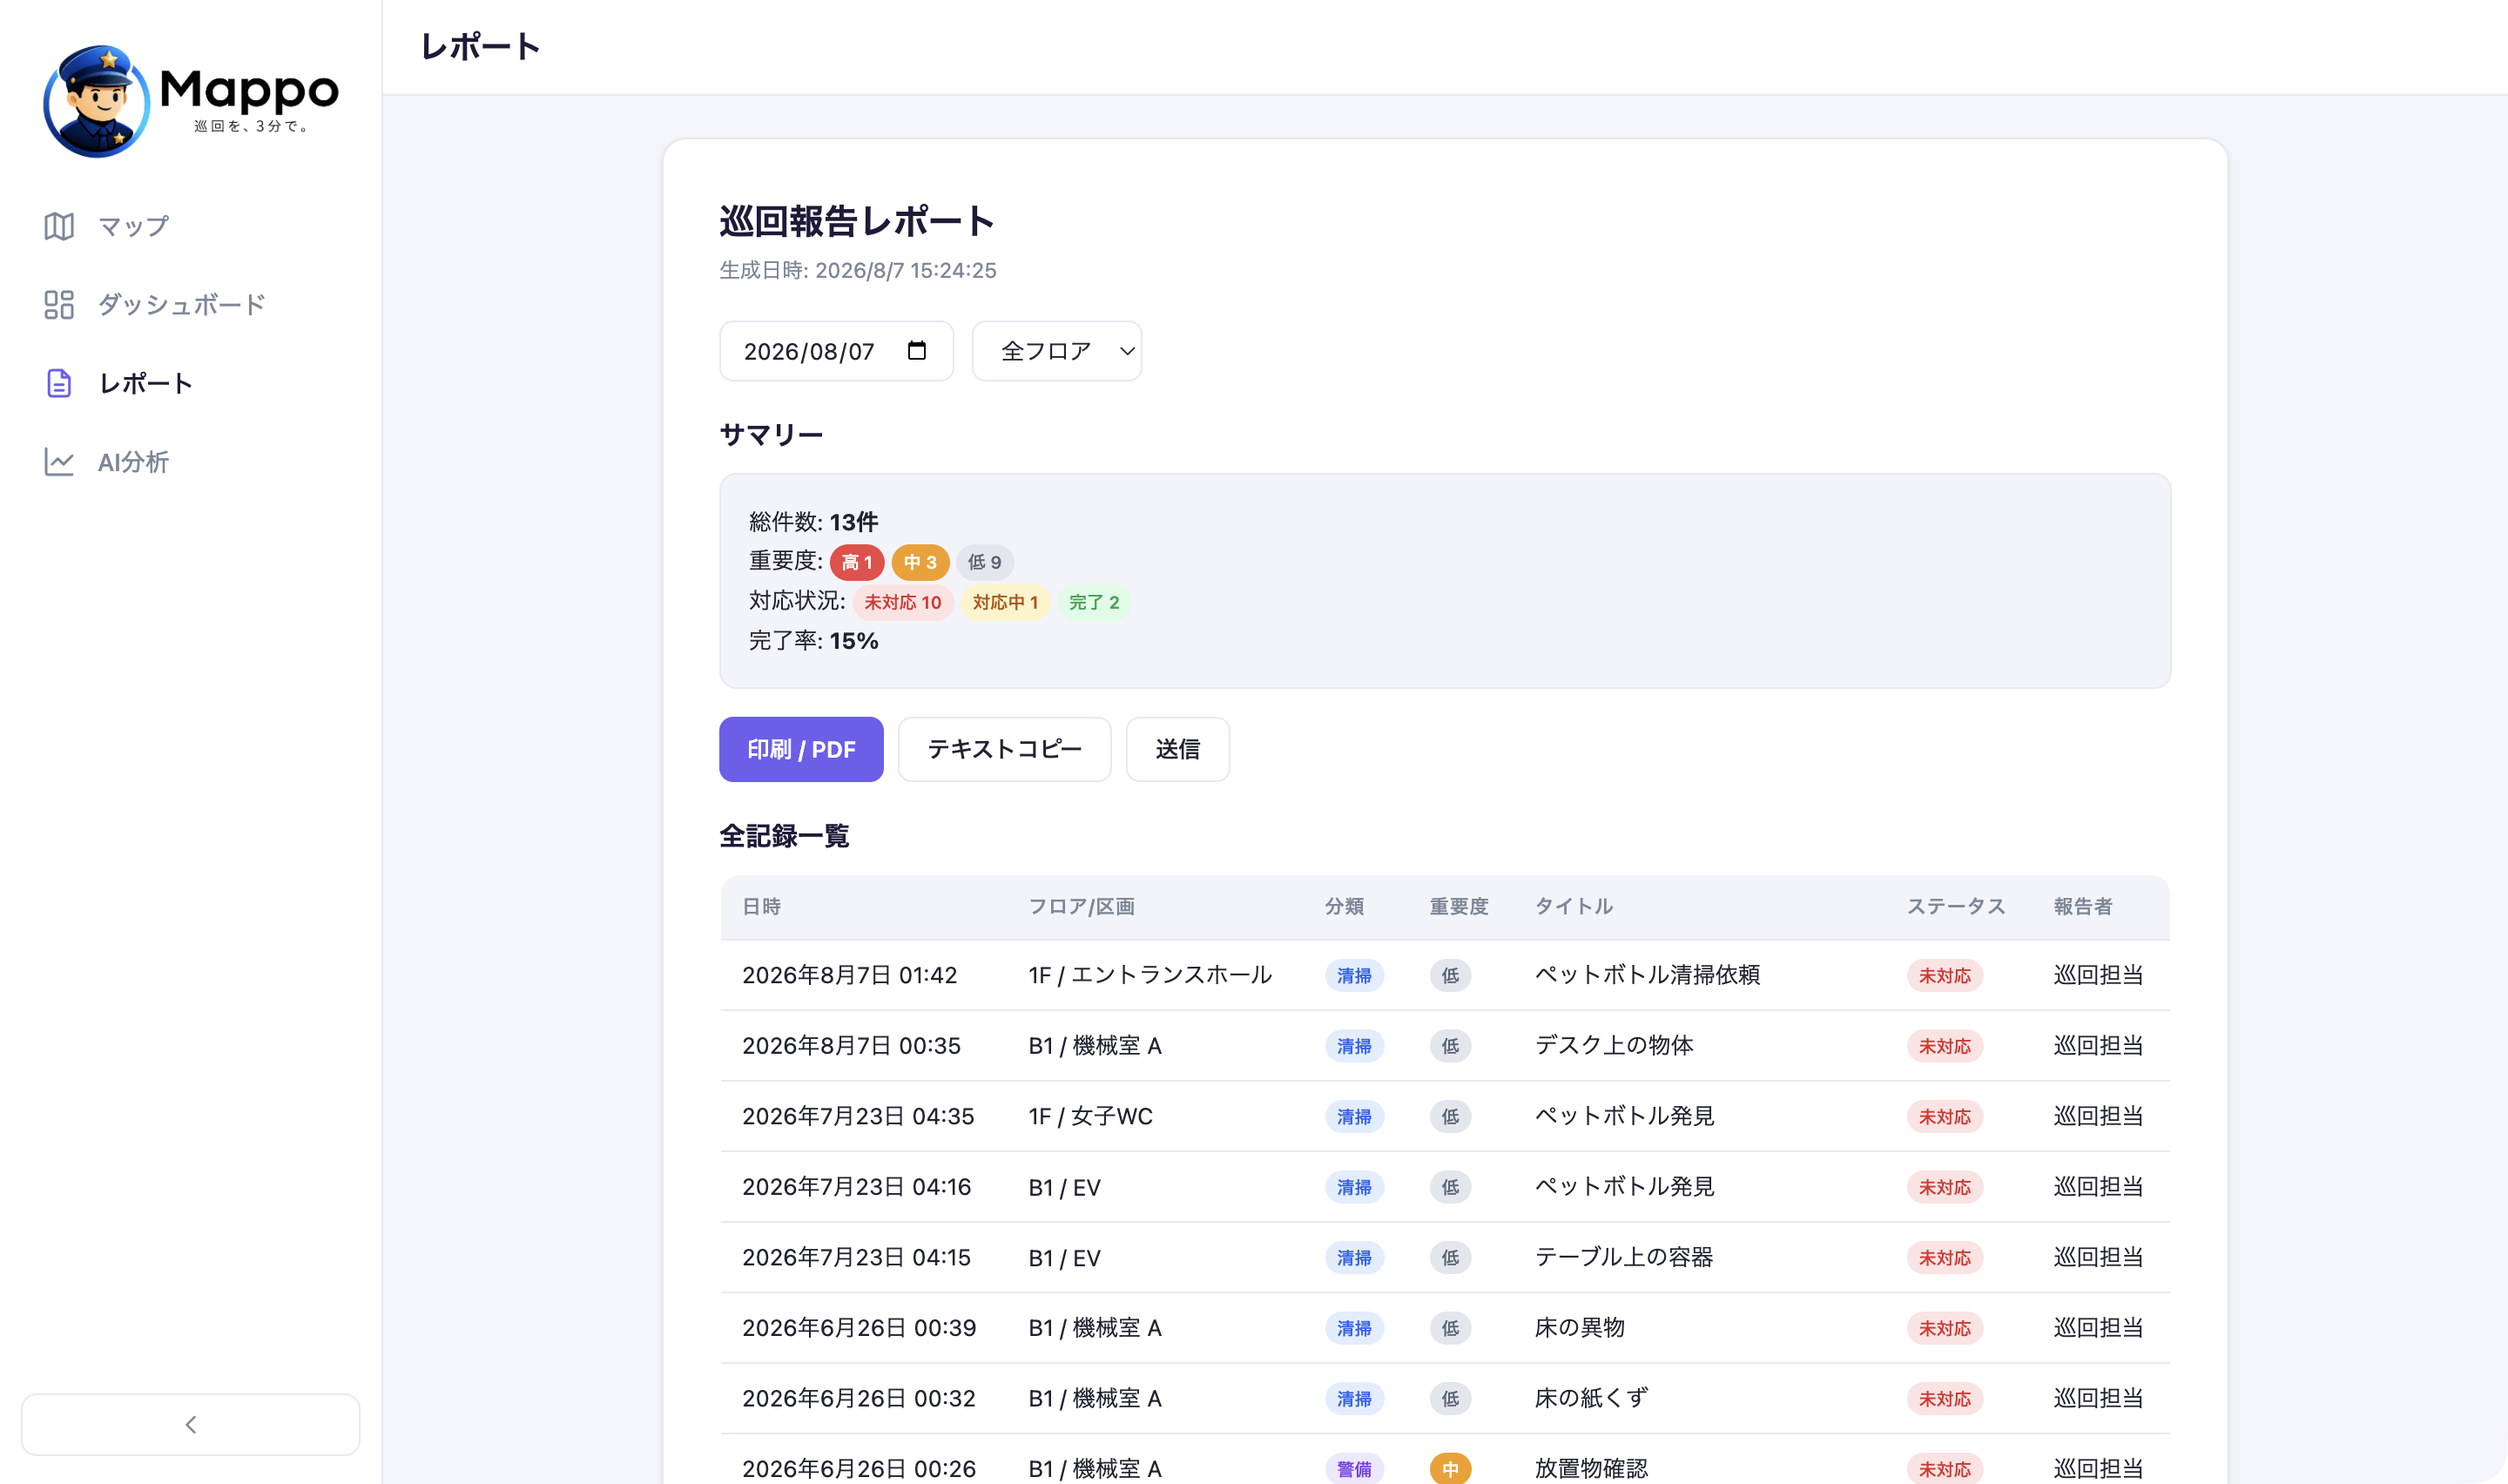The image size is (2508, 1484).
Task: Click the 報告者 column header
Action: 2083,906
